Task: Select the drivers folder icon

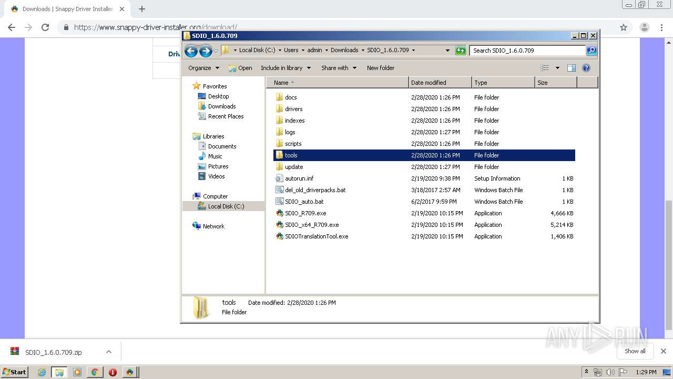Action: [x=280, y=109]
